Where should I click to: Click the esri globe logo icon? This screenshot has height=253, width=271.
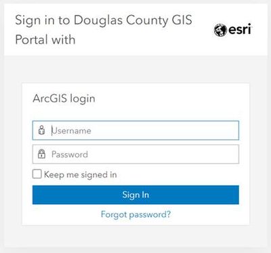(220, 30)
